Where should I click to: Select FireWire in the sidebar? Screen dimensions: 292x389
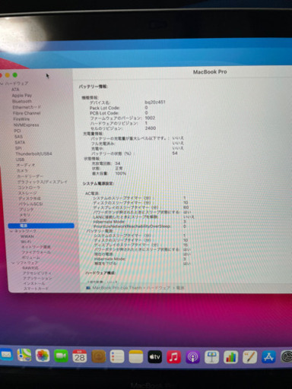coord(21,119)
